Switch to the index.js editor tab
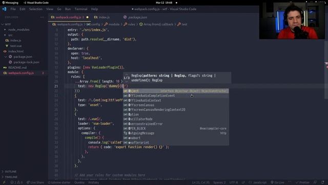This screenshot has height=185, width=328. click(104, 17)
